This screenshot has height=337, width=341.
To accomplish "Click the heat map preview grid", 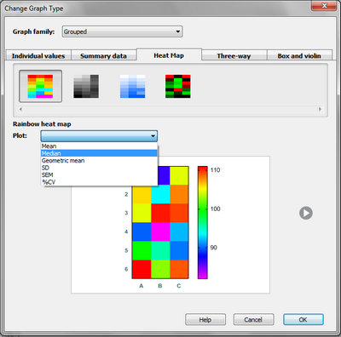I will pyautogui.click(x=160, y=222).
